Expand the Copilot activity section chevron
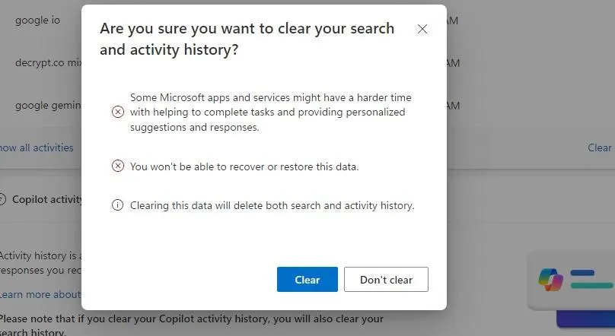 pyautogui.click(x=3, y=199)
